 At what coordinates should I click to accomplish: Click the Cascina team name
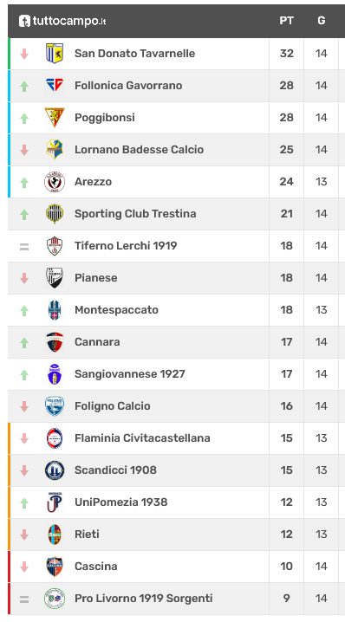point(95,566)
